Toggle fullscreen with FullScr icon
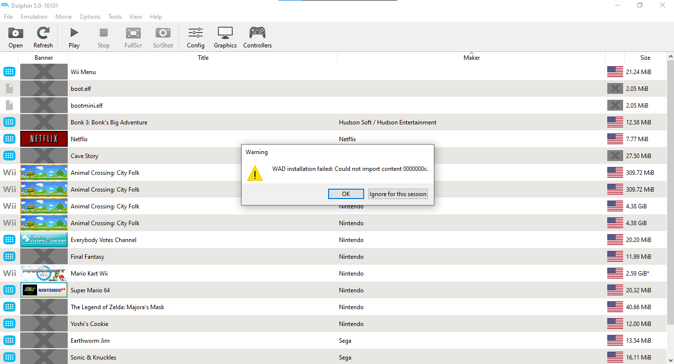The height and width of the screenshot is (364, 674). point(133,38)
